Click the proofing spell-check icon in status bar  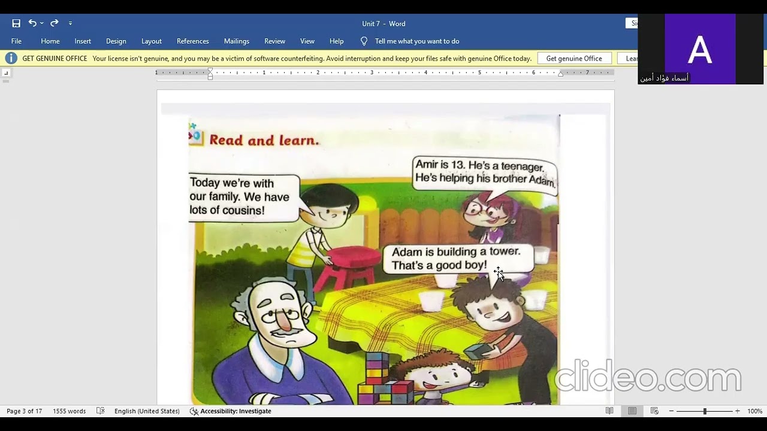coord(100,411)
